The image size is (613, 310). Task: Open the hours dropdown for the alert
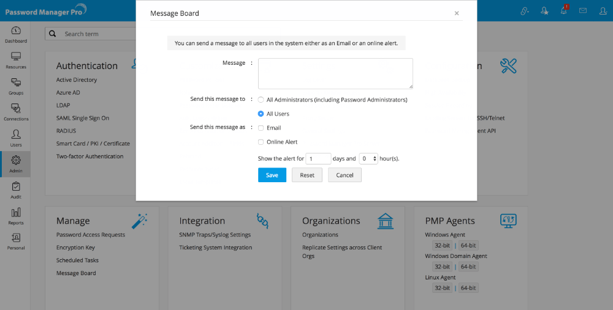coord(369,158)
